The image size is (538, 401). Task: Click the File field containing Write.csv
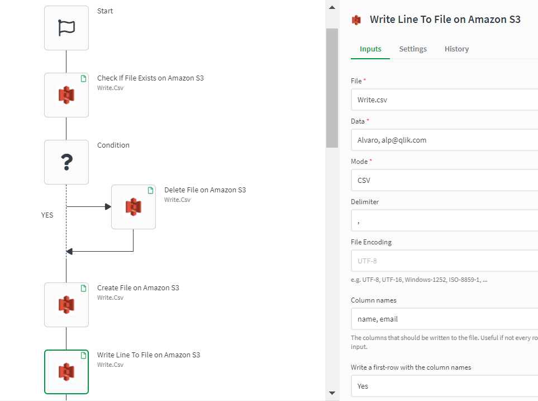[x=443, y=99]
